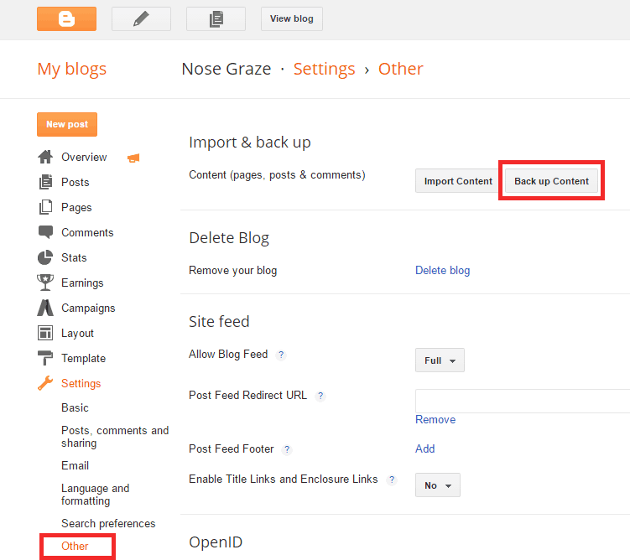Screen dimensions: 630x560
Task: Select 'Search preferences' under Settings
Action: click(108, 523)
